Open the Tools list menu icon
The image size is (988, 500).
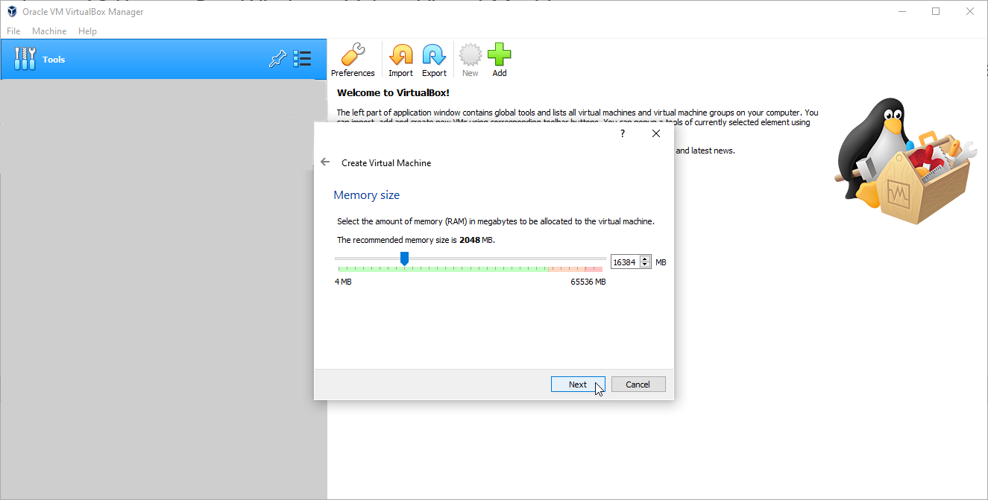(x=302, y=60)
